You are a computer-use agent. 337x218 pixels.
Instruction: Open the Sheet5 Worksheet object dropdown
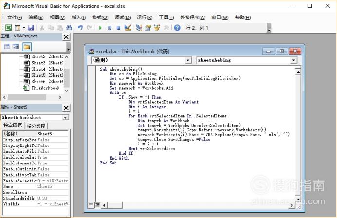[65, 117]
